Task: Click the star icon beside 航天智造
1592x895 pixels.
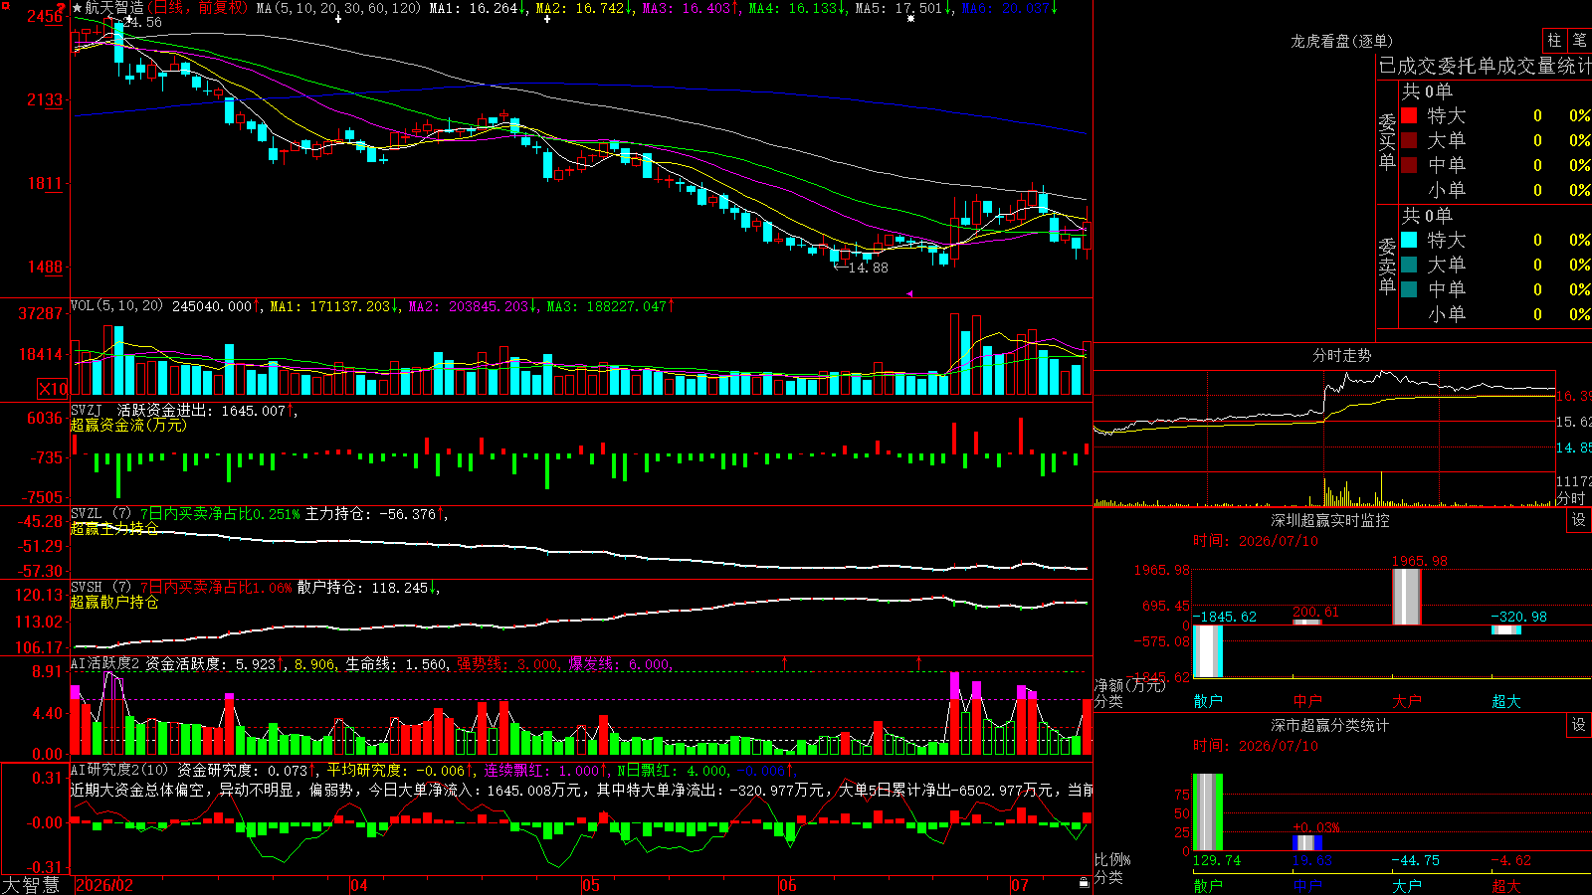Action: point(78,8)
